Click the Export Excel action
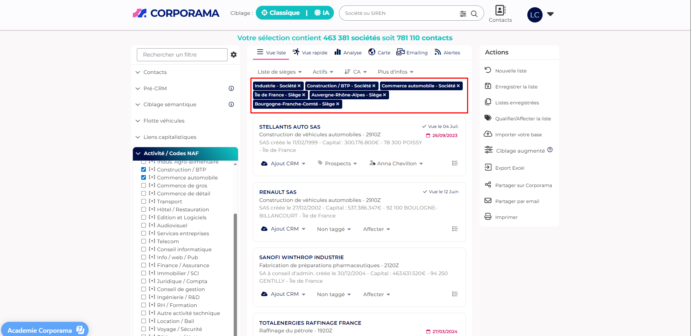Screen dimensions: 691x336 [x=510, y=168]
